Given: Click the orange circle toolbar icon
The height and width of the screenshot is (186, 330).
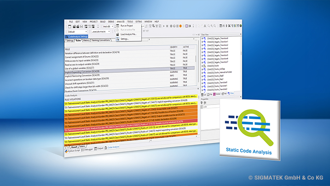Looking at the screenshot, I should click(x=180, y=26).
